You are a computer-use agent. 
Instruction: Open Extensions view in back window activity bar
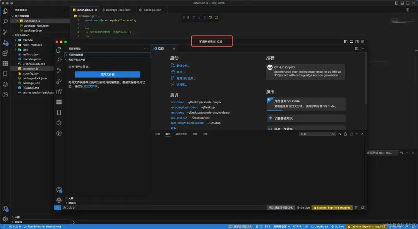[5, 53]
